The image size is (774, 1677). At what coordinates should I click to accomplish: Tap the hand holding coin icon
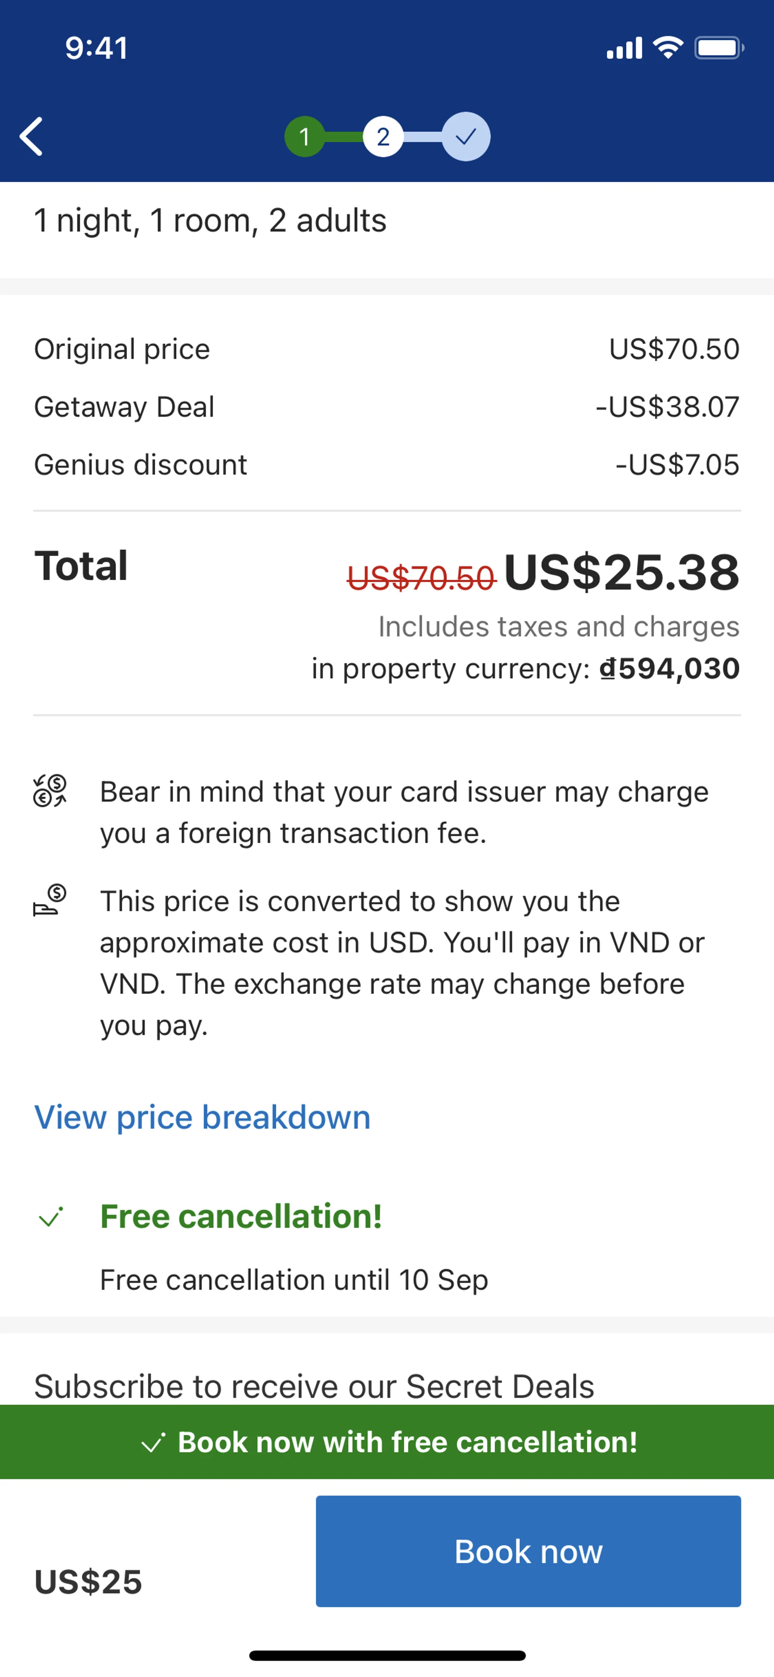pyautogui.click(x=50, y=900)
